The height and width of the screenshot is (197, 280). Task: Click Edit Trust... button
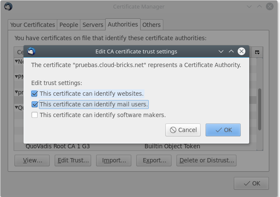73,160
